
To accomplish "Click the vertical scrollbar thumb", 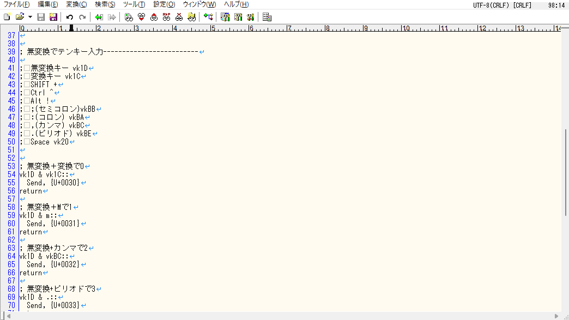I will click(566, 173).
